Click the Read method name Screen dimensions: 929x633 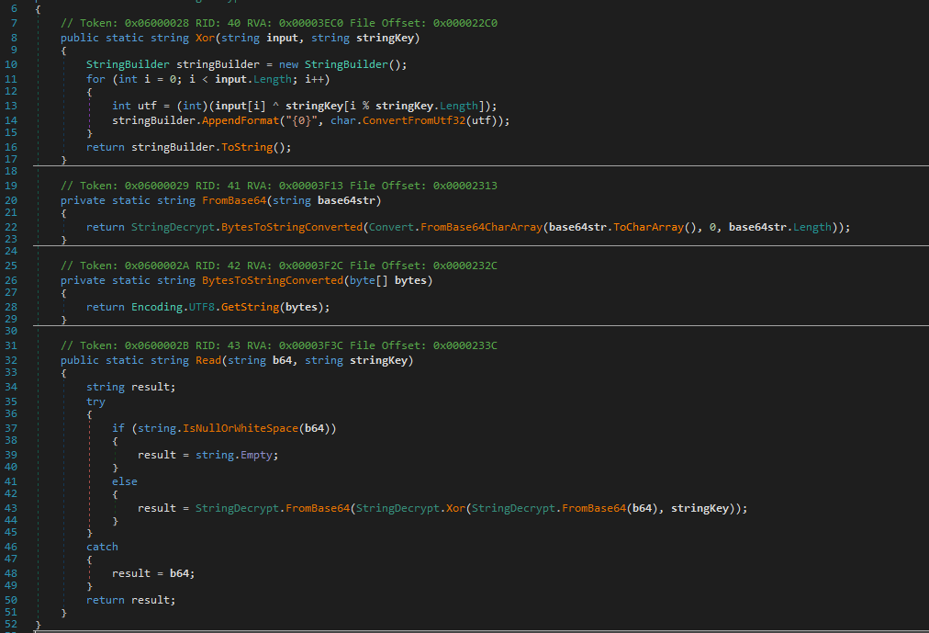207,359
